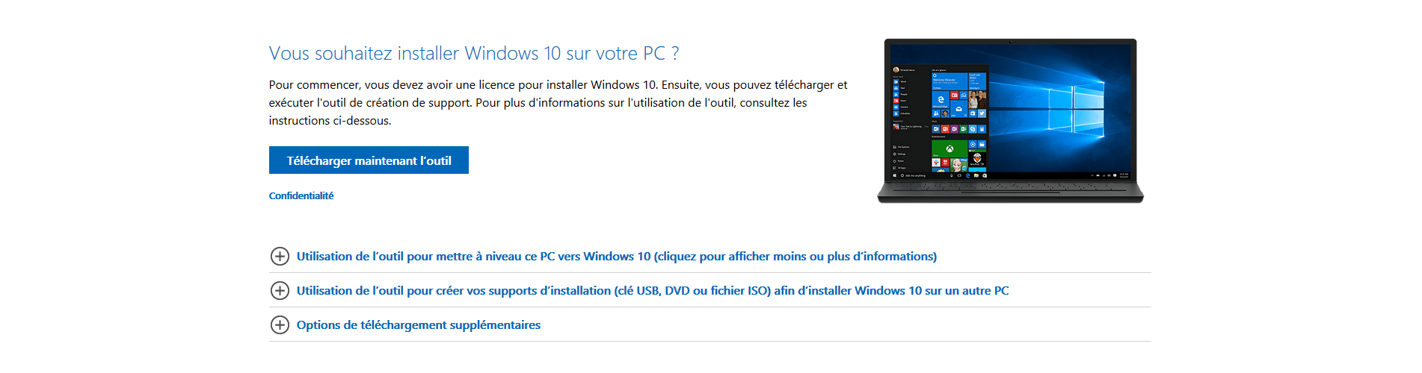Click the Windows 10 laptop image
The height and width of the screenshot is (373, 1422).
click(1010, 121)
